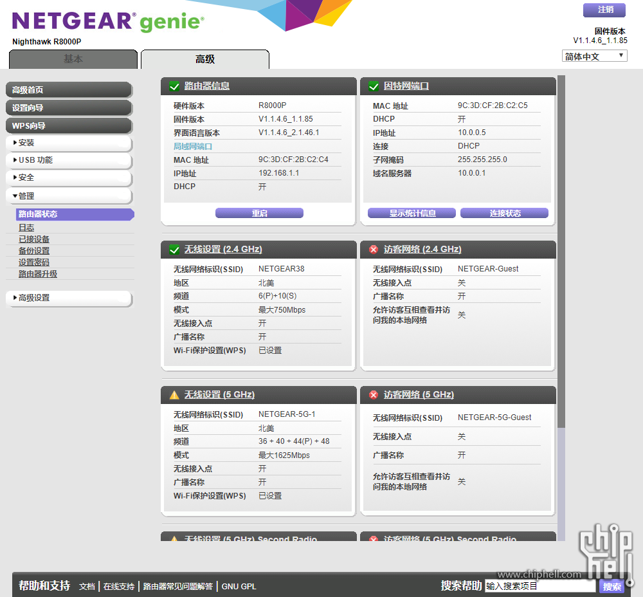Click the SSID value NETGEAR-5G-1
The image size is (643, 597).
tap(287, 414)
